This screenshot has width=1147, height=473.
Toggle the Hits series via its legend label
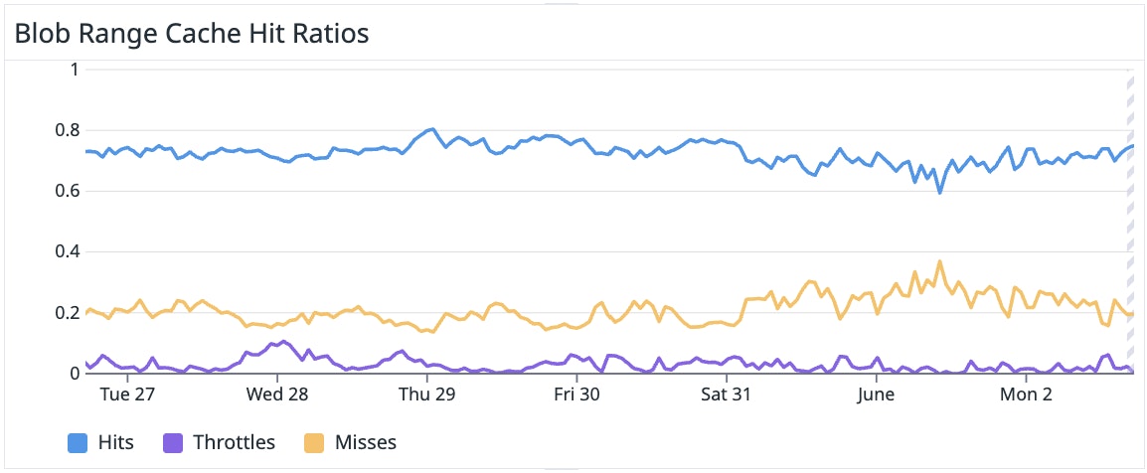[116, 442]
